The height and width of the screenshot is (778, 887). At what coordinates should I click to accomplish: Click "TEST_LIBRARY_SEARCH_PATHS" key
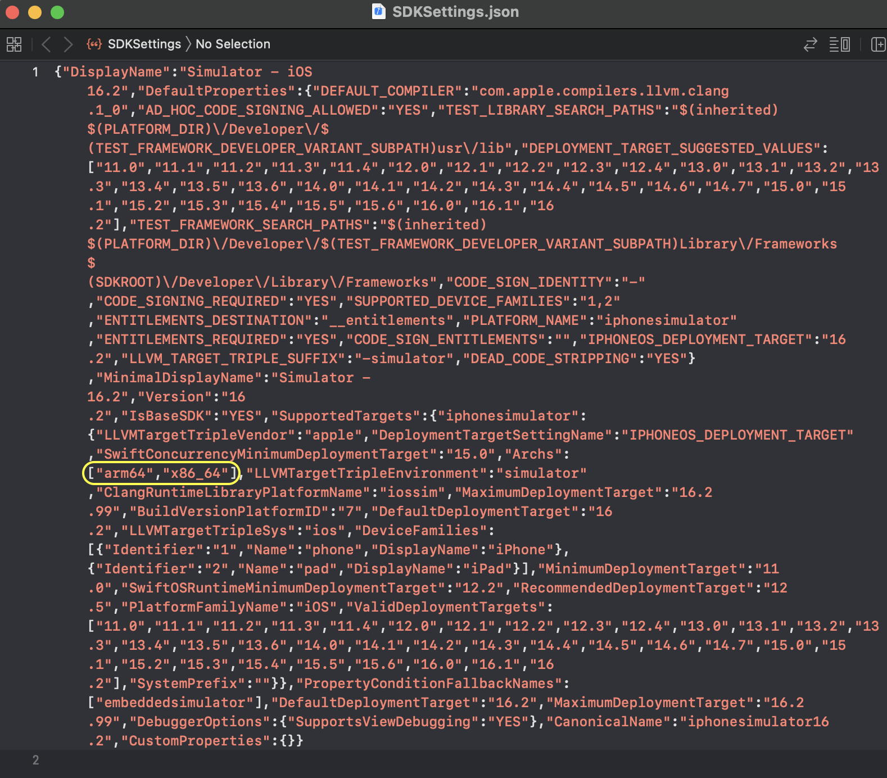click(554, 110)
